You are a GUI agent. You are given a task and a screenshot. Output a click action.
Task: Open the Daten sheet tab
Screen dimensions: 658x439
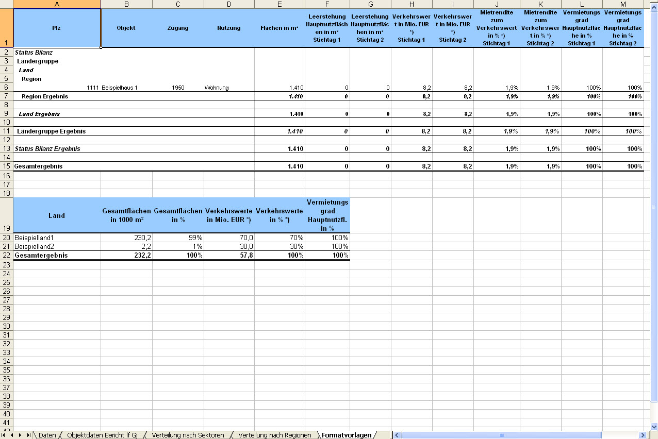(x=47, y=435)
